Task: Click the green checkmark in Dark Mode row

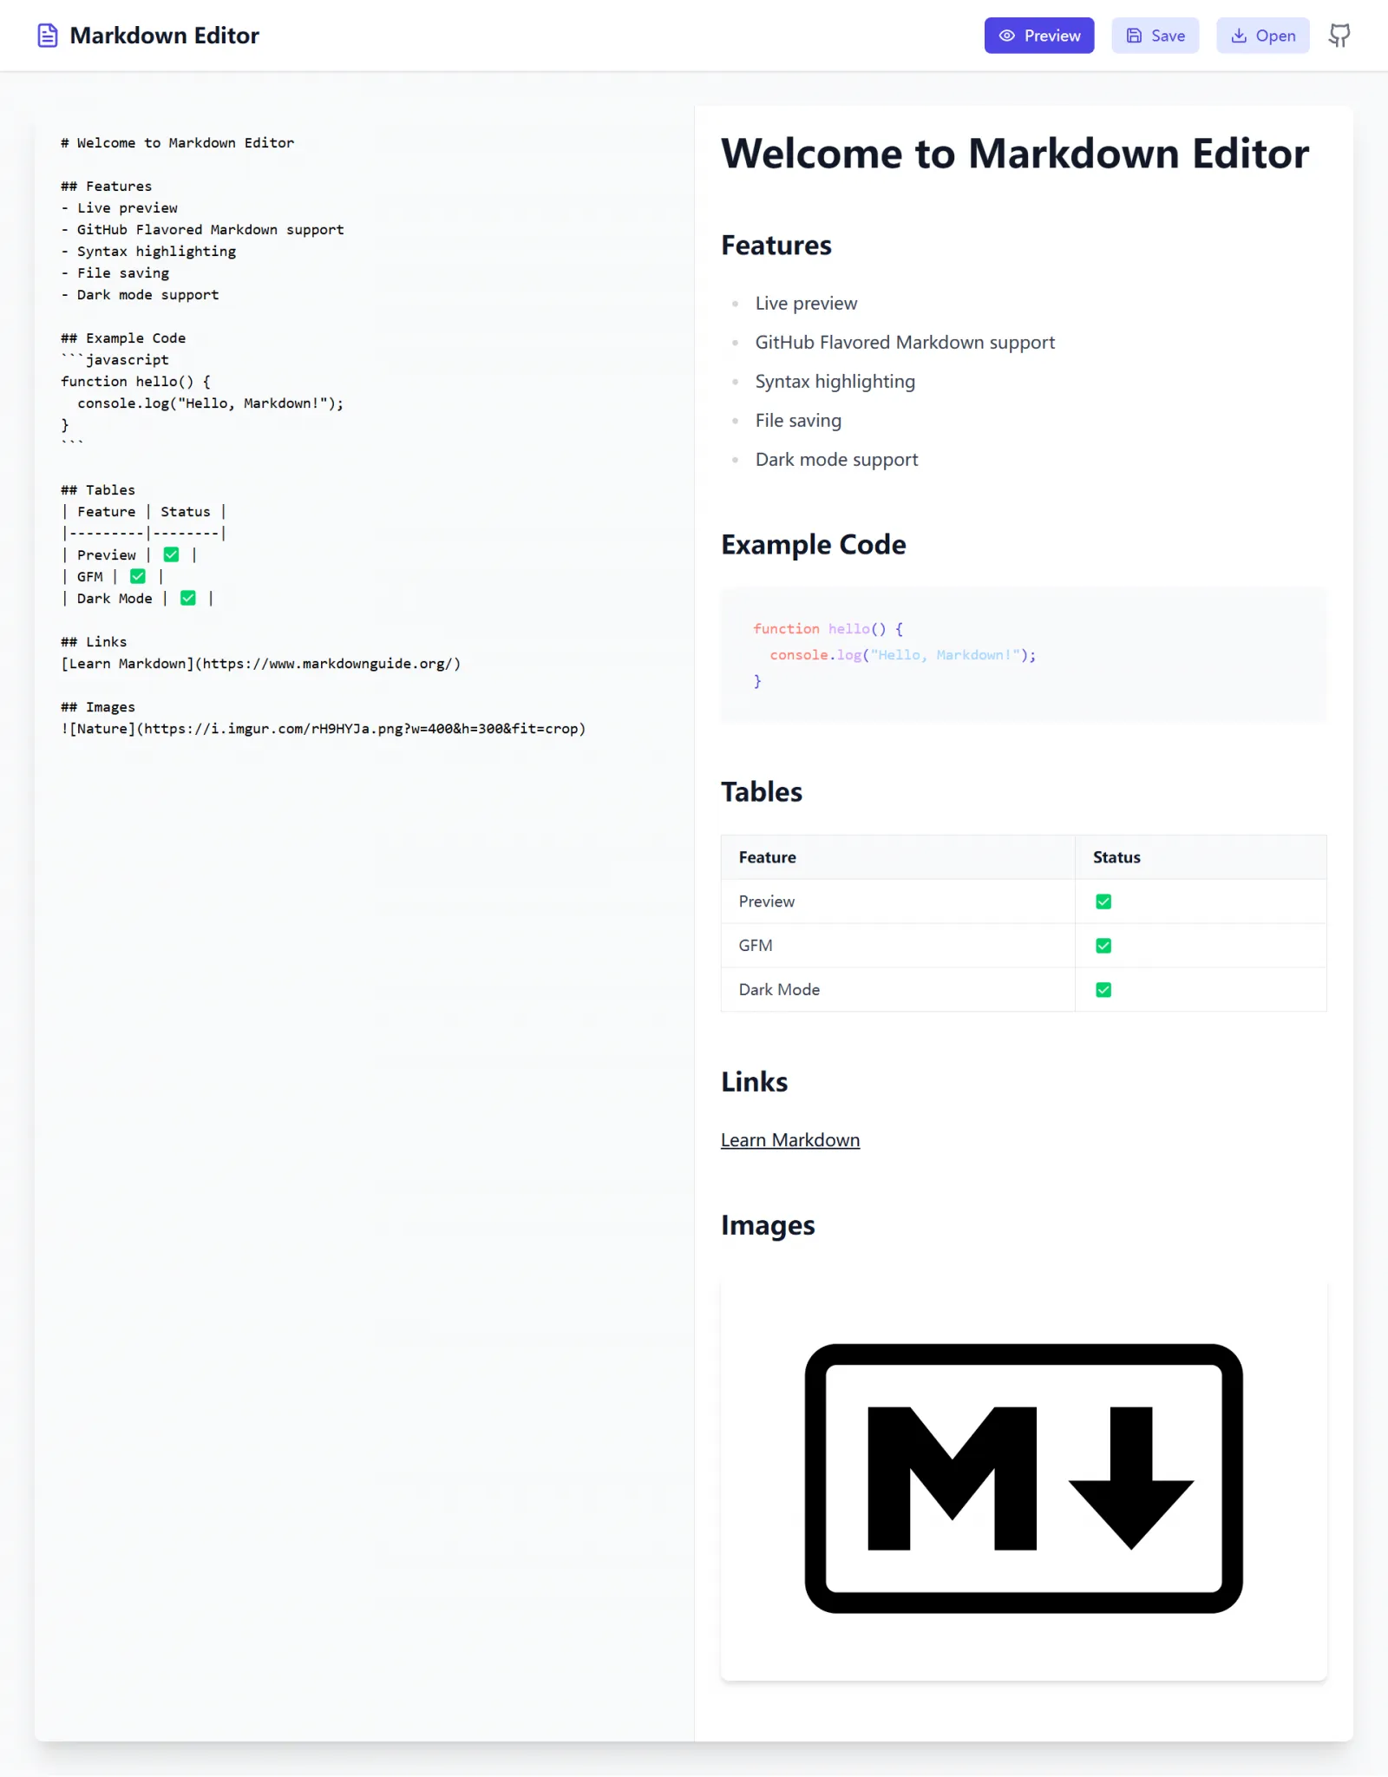Action: [1103, 990]
